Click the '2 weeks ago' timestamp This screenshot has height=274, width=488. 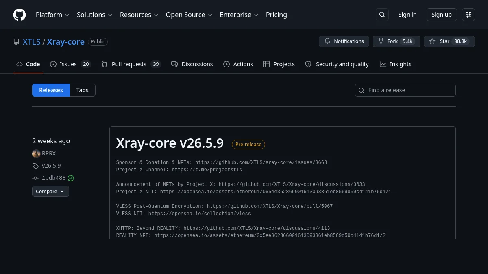point(51,141)
